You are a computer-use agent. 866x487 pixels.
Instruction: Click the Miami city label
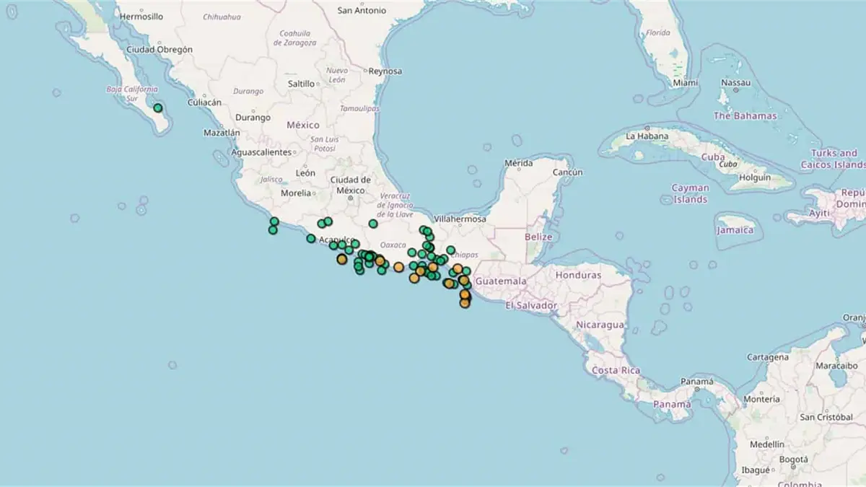(685, 83)
